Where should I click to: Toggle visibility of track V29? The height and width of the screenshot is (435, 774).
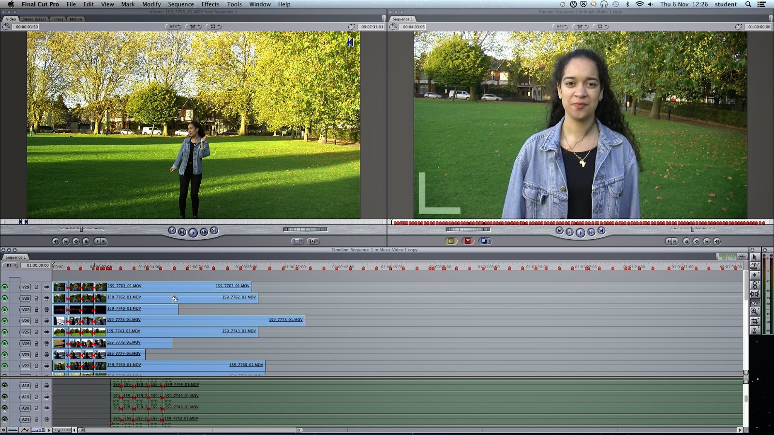[5, 287]
